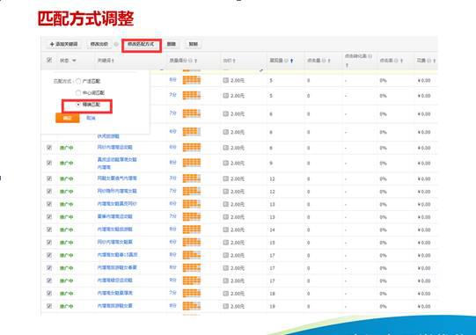
Task: Click the last toolbar button after 删除
Action: tap(193, 44)
